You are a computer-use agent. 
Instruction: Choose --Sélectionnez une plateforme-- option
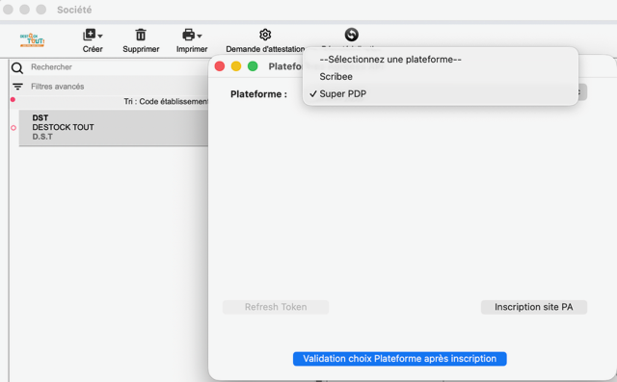tap(390, 60)
